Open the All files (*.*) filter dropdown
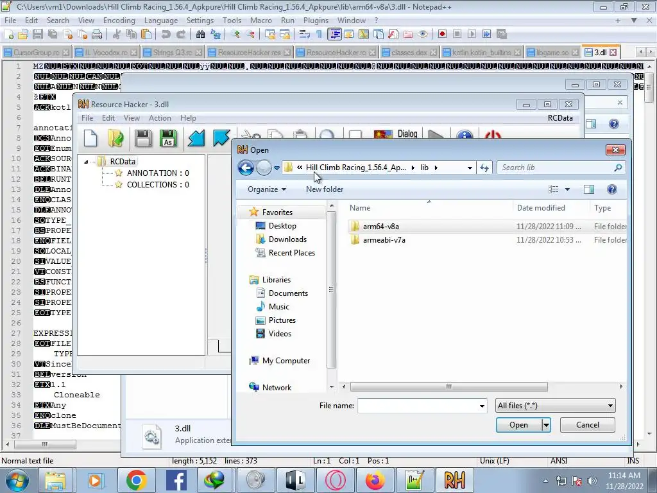This screenshot has width=657, height=493. click(555, 406)
